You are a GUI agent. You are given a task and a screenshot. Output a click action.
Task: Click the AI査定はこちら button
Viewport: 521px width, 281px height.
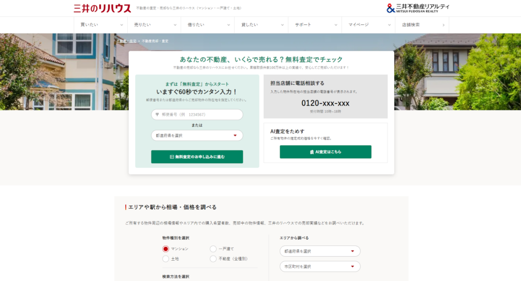[x=326, y=151]
